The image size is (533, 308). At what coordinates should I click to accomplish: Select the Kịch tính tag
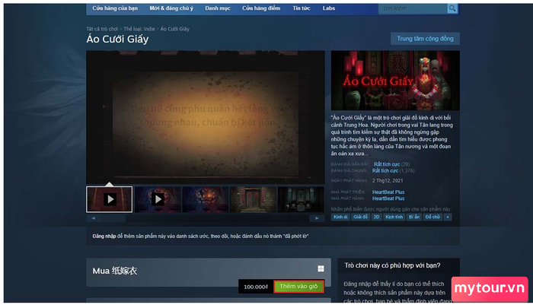[394, 217]
